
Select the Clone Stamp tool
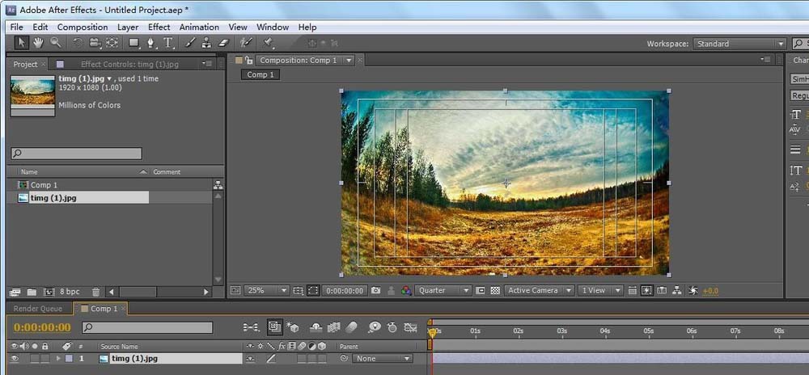pos(207,43)
